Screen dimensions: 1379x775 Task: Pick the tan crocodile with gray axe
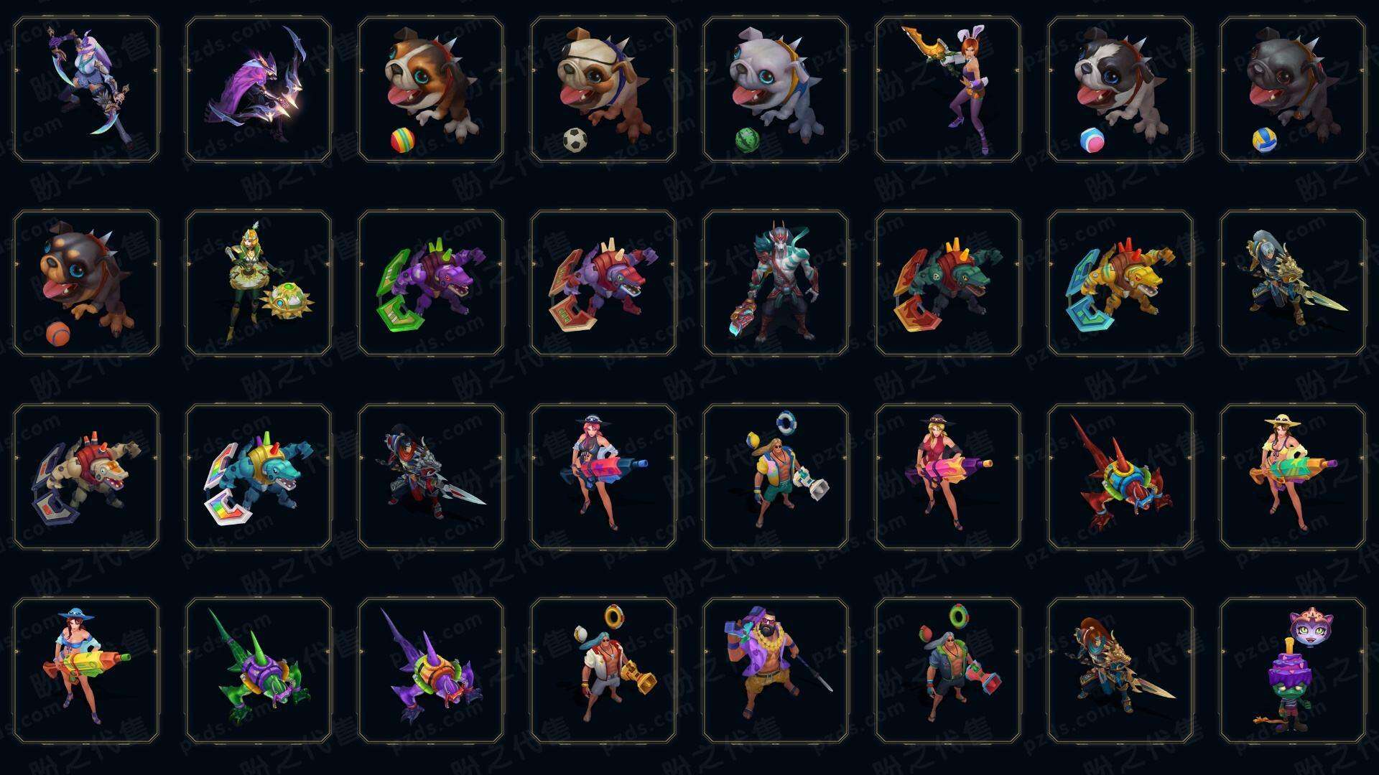point(86,476)
